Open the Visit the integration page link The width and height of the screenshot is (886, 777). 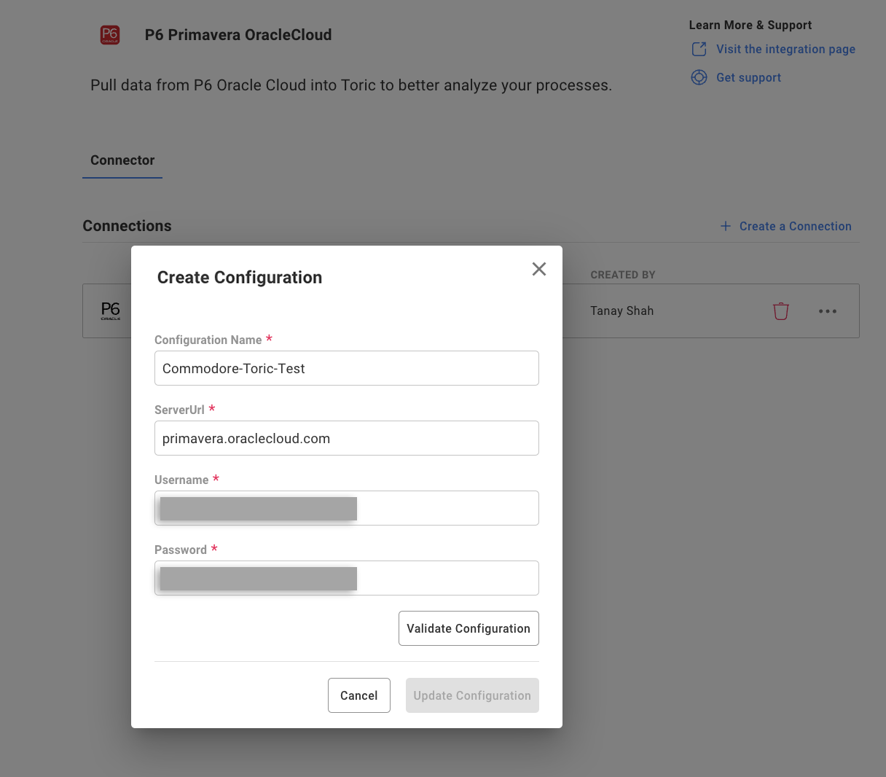point(785,49)
